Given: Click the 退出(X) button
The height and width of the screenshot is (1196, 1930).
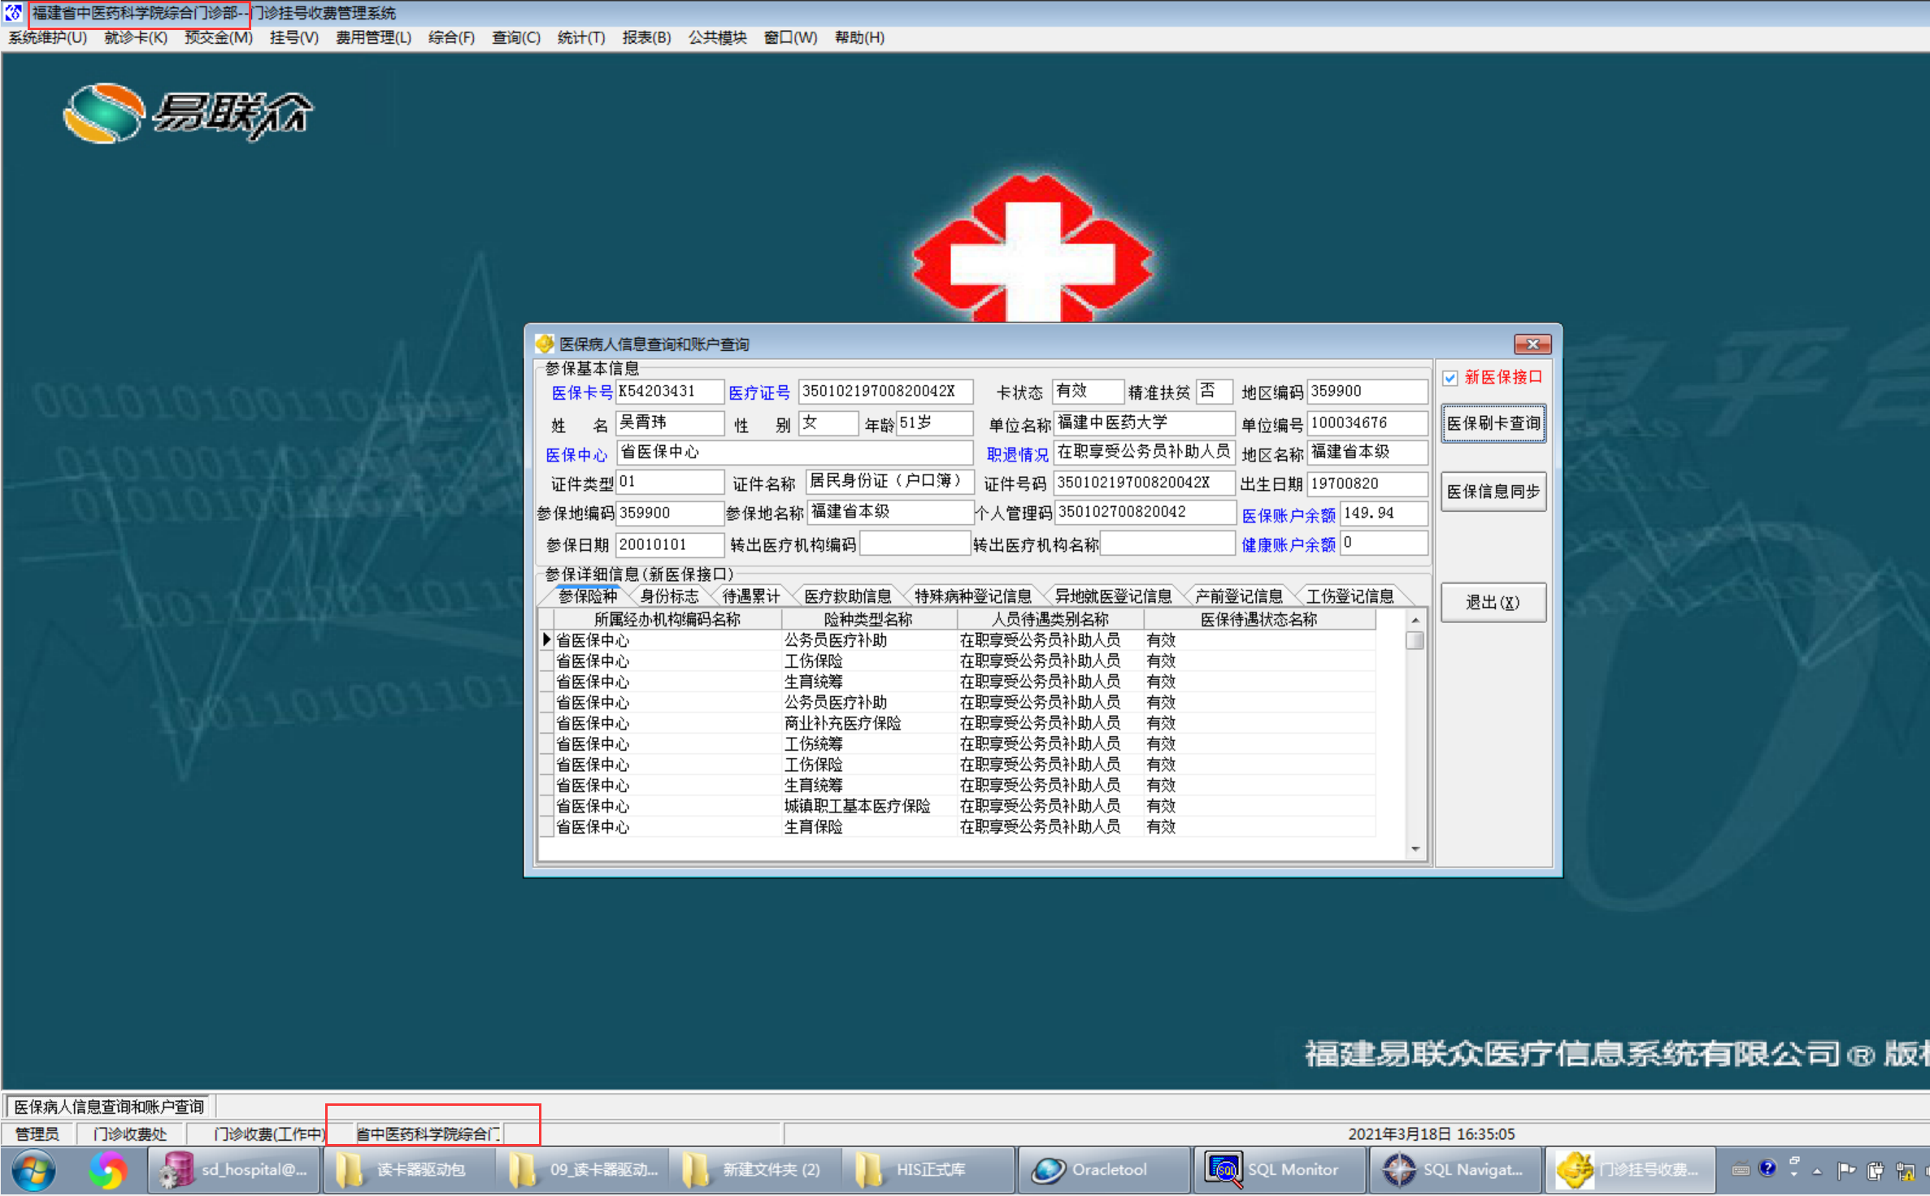Looking at the screenshot, I should point(1493,603).
